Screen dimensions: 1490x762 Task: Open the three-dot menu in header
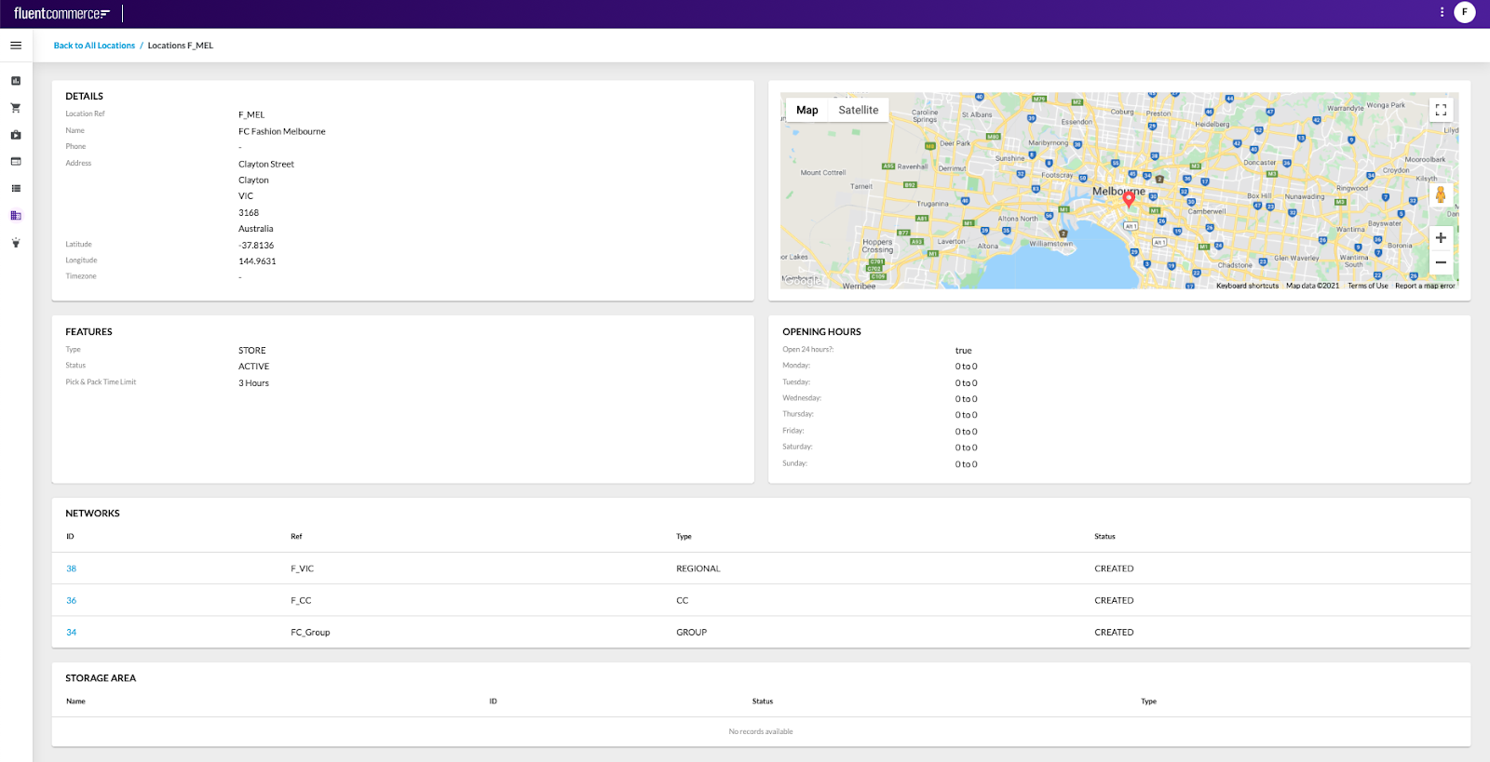1442,12
